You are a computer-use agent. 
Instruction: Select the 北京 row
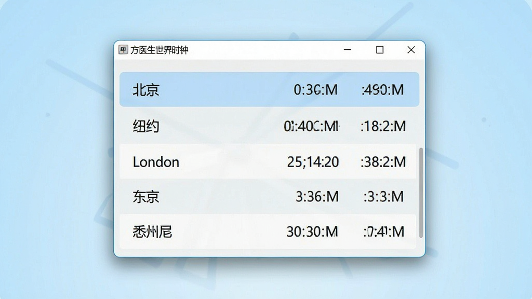pyautogui.click(x=270, y=89)
